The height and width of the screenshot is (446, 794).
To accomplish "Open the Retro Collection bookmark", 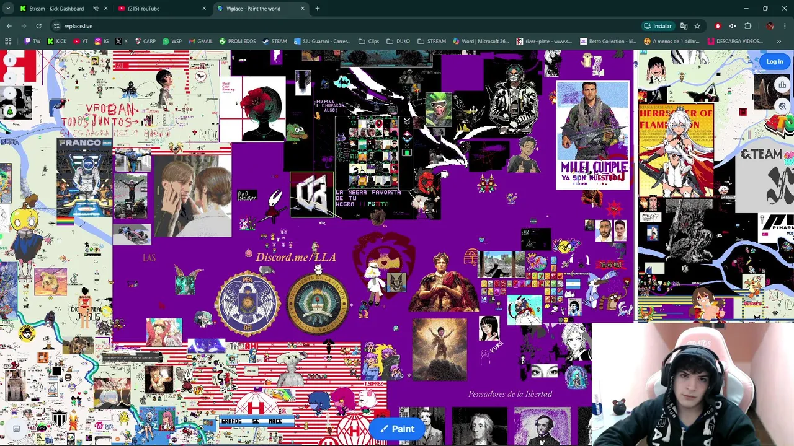I will [608, 42].
